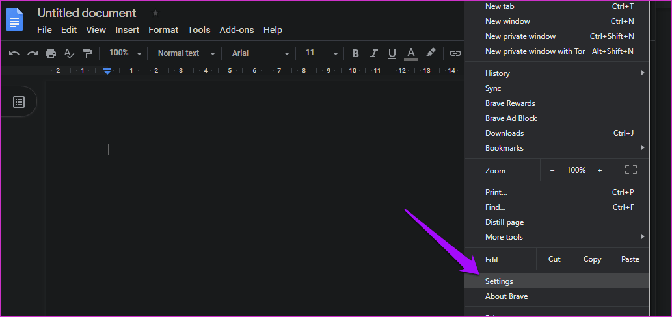Open Settings in the browser menu
The image size is (672, 317).
pyautogui.click(x=499, y=281)
